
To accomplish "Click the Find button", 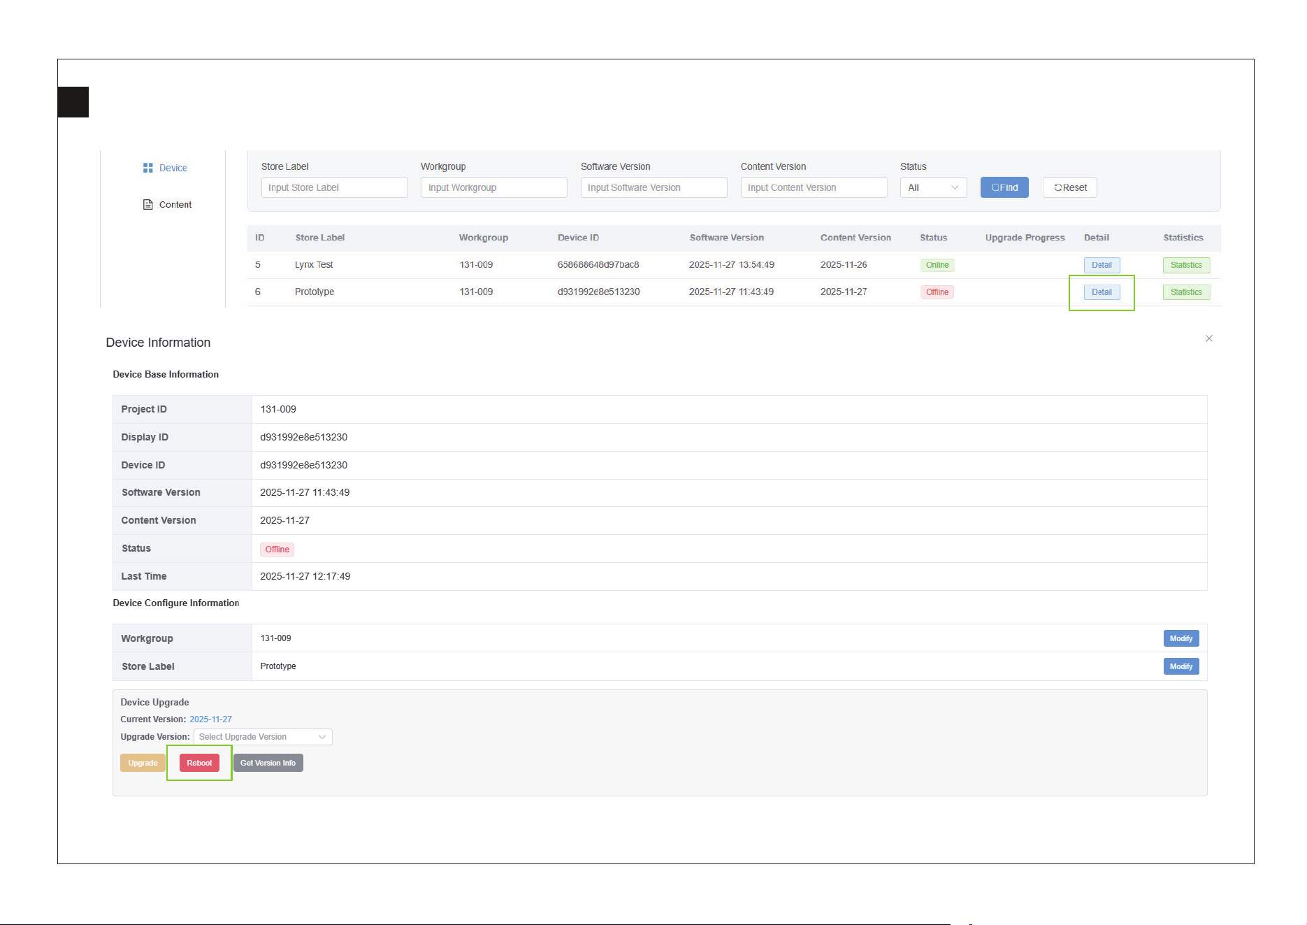I will point(1004,187).
